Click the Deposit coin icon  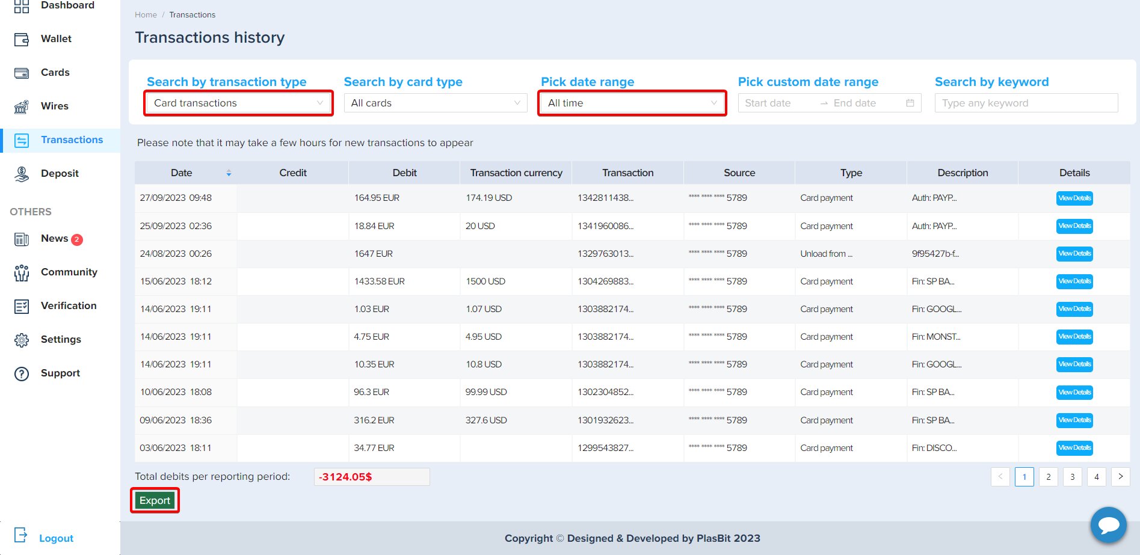click(x=22, y=174)
